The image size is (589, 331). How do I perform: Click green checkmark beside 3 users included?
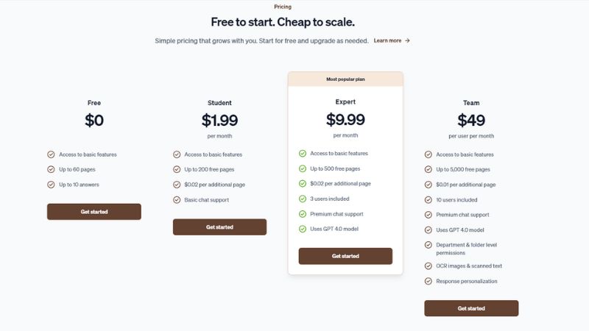(x=303, y=199)
